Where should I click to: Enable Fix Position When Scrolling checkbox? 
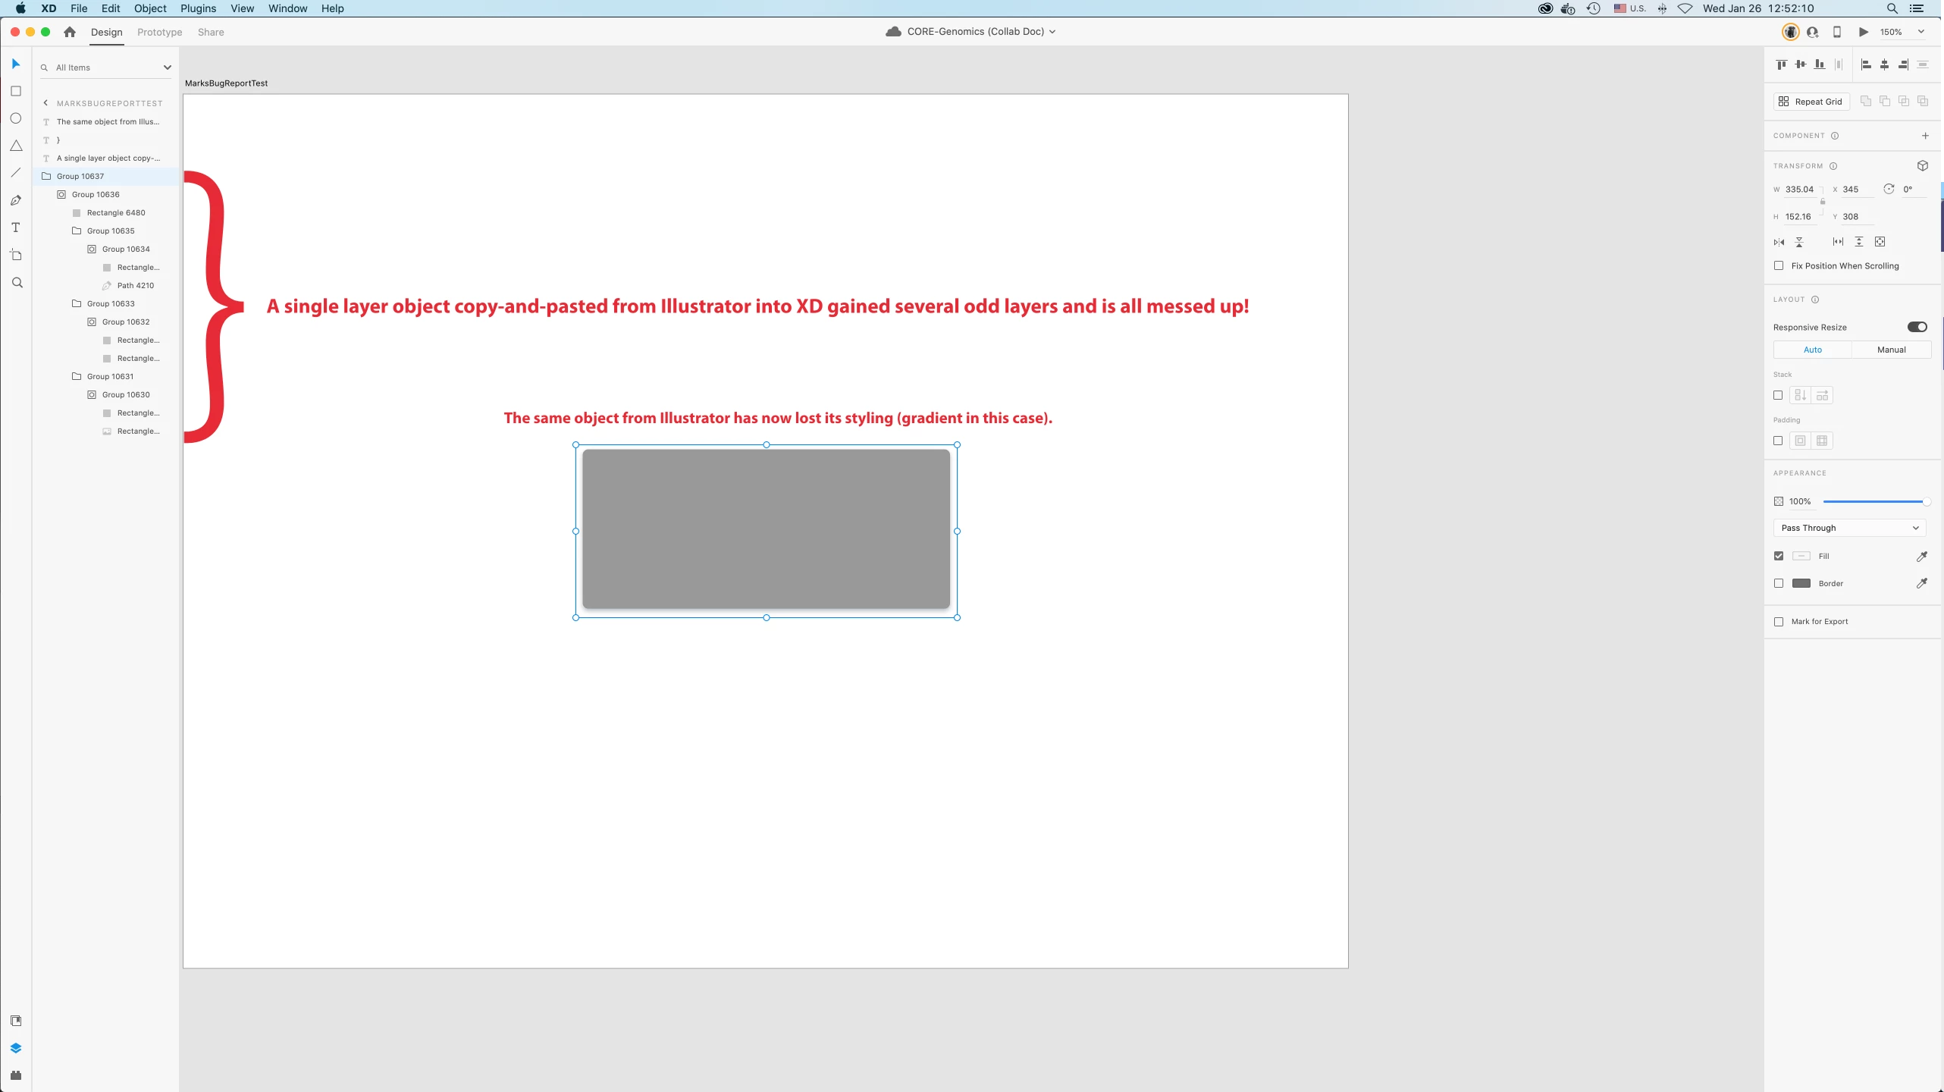[x=1779, y=265]
